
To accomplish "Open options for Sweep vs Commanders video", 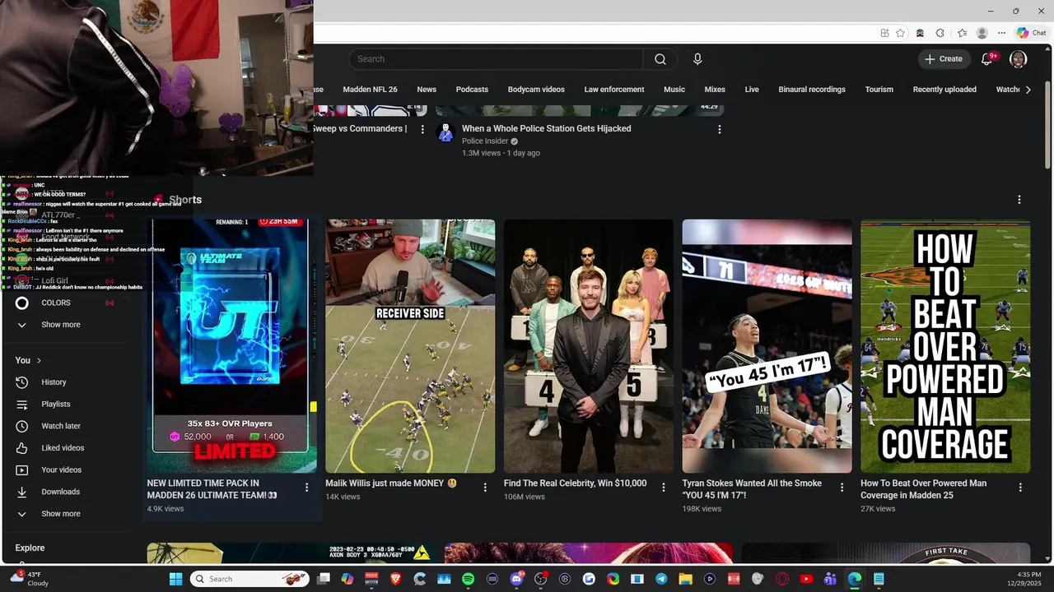I will (x=422, y=129).
